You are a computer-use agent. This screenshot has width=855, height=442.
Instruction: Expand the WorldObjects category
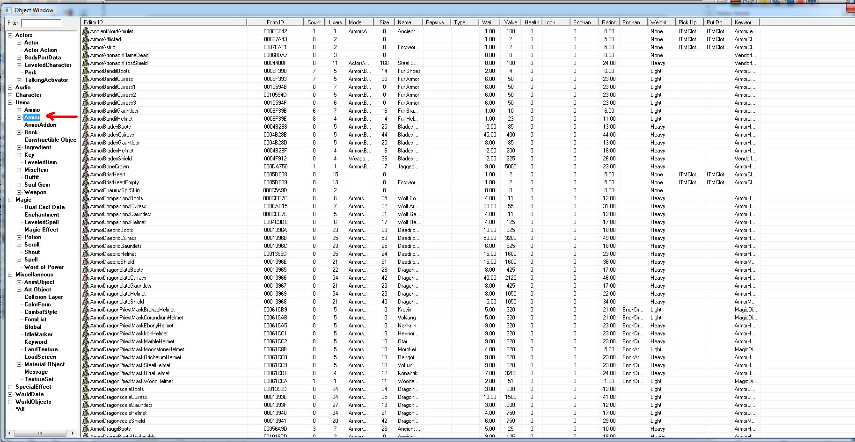[10, 402]
